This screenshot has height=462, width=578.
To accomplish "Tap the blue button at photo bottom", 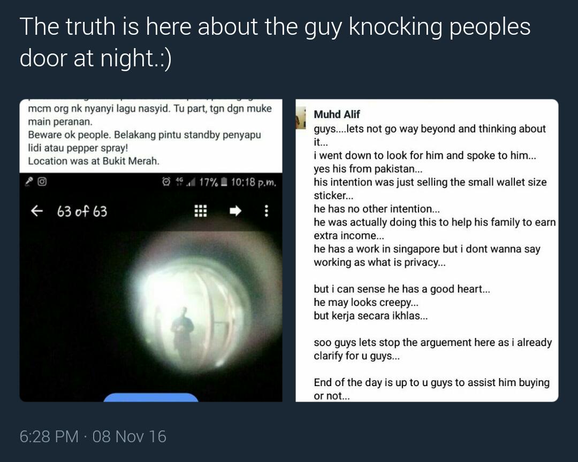I will coord(151,397).
